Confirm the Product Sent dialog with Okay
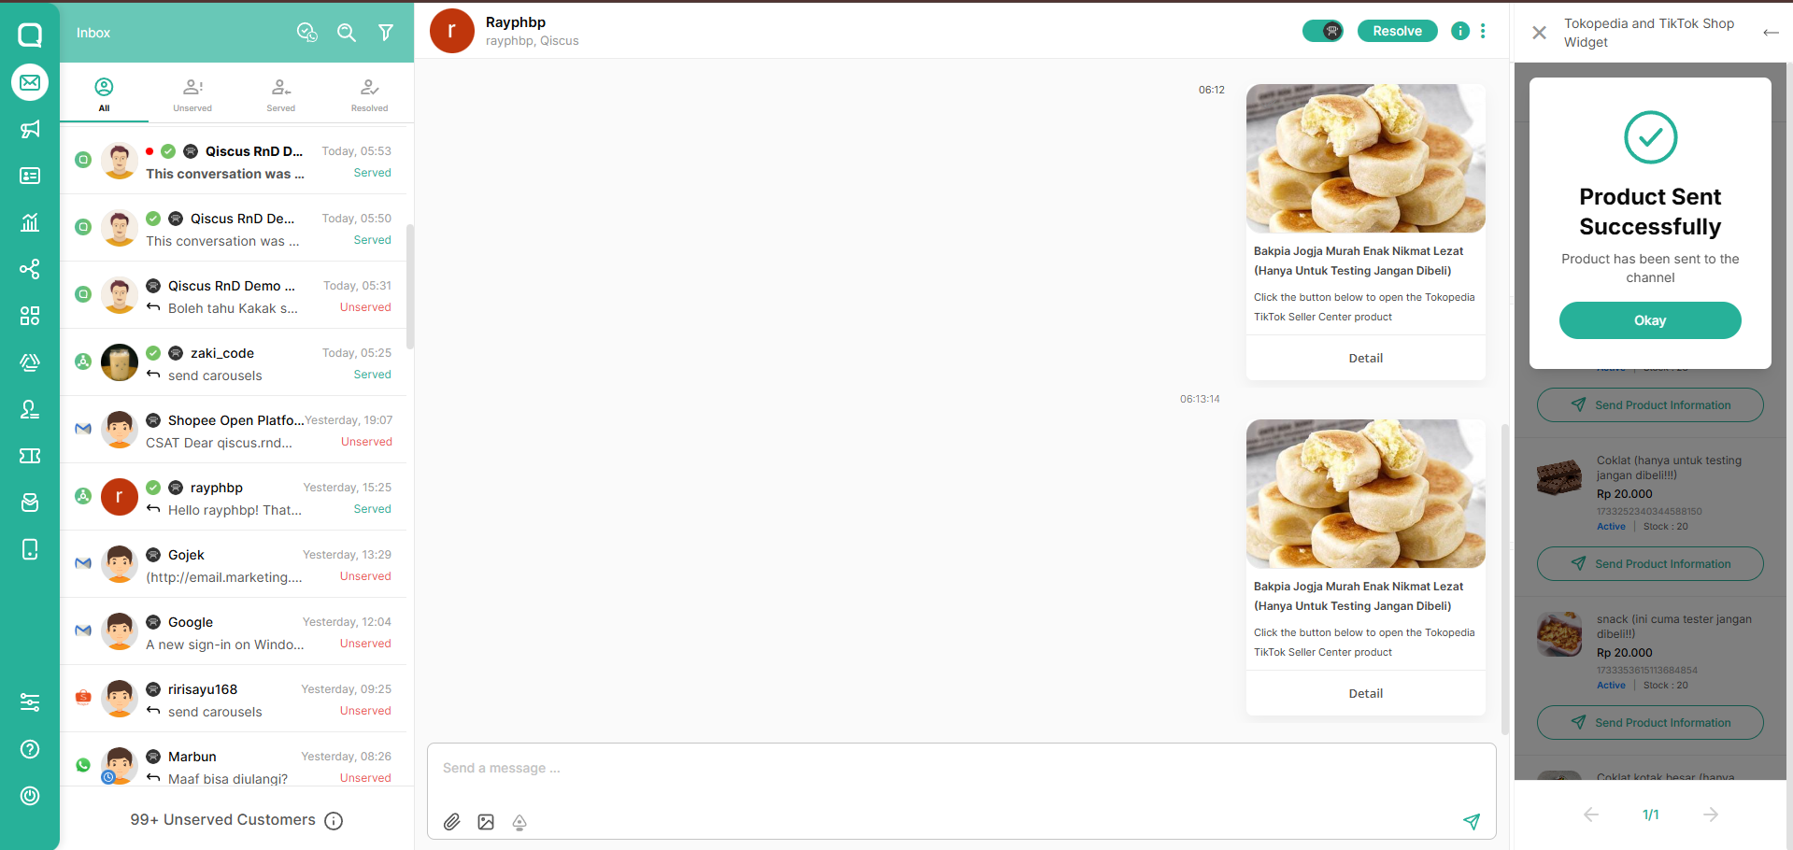Image resolution: width=1793 pixels, height=850 pixels. [1650, 320]
